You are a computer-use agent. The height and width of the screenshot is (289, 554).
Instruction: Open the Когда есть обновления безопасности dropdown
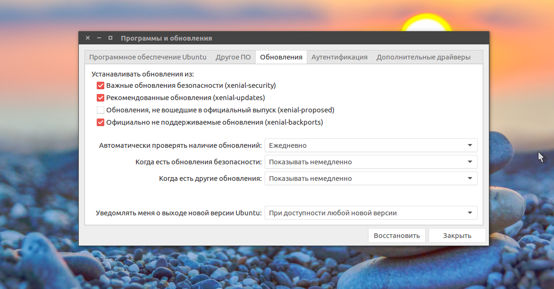point(371,162)
